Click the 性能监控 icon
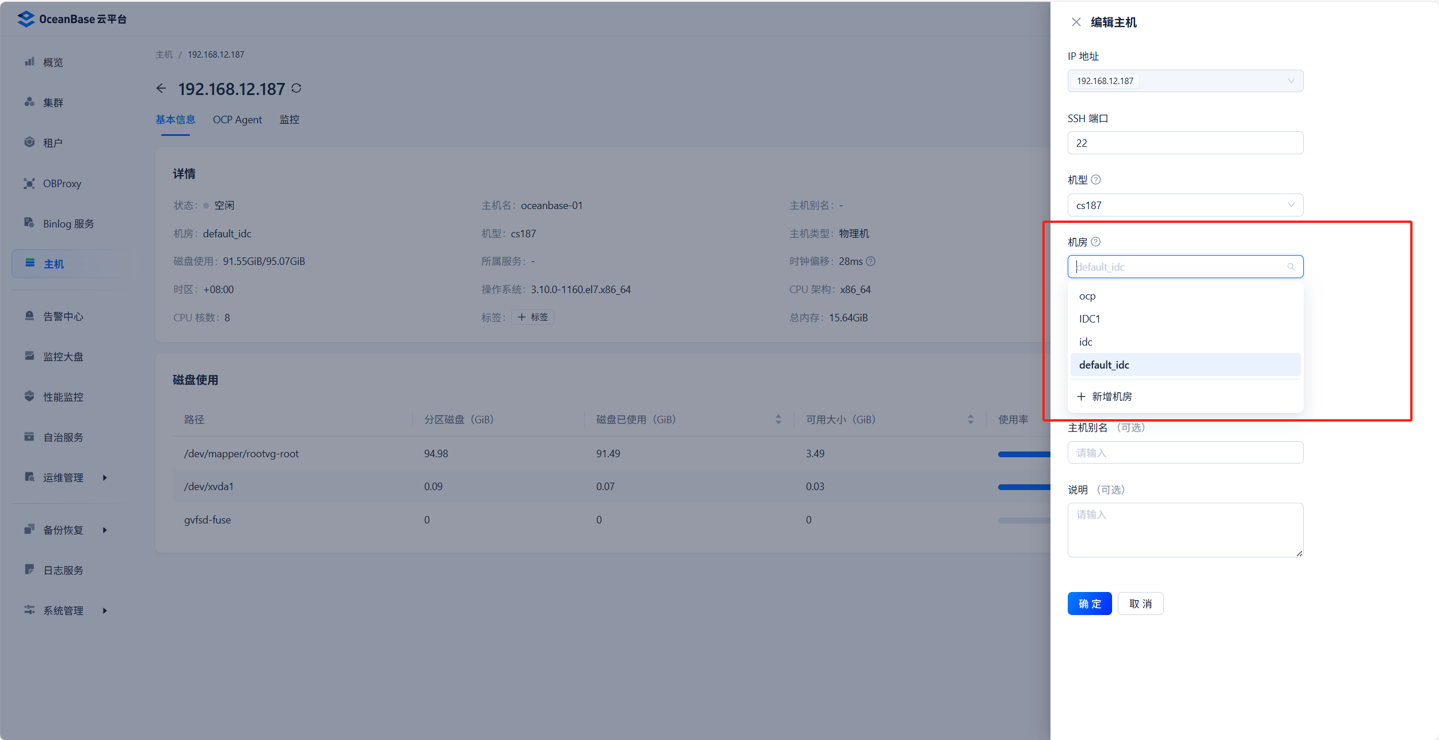1439x740 pixels. [29, 396]
